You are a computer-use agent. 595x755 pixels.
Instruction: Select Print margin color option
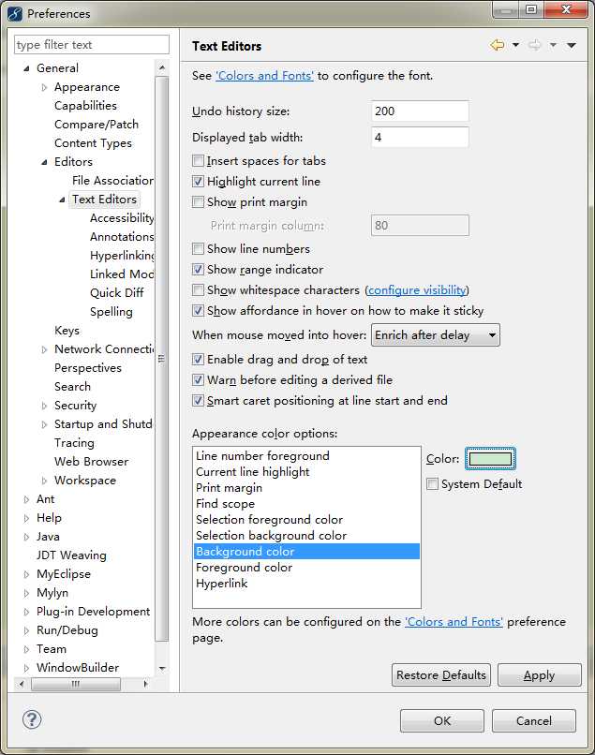click(x=306, y=487)
